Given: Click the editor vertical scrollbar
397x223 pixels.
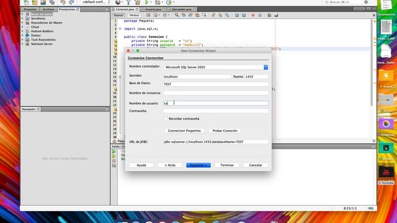Looking at the screenshot, I should pyautogui.click(x=372, y=63).
